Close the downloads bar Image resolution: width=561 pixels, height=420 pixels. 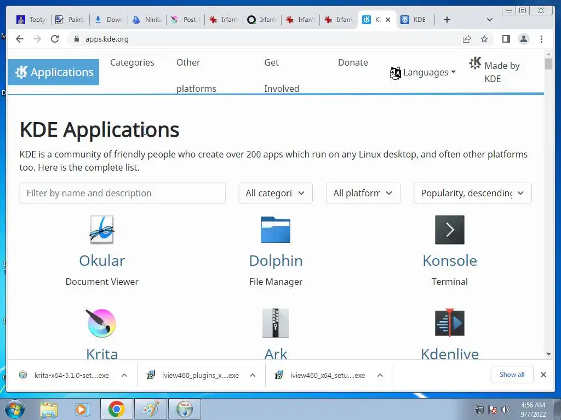tap(543, 375)
